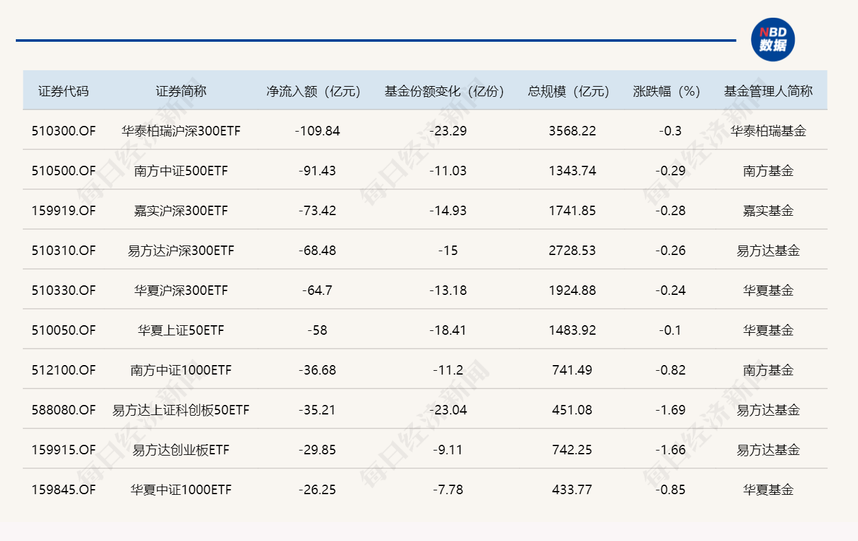Click the 净流入额（亿元）column header

[x=313, y=90]
